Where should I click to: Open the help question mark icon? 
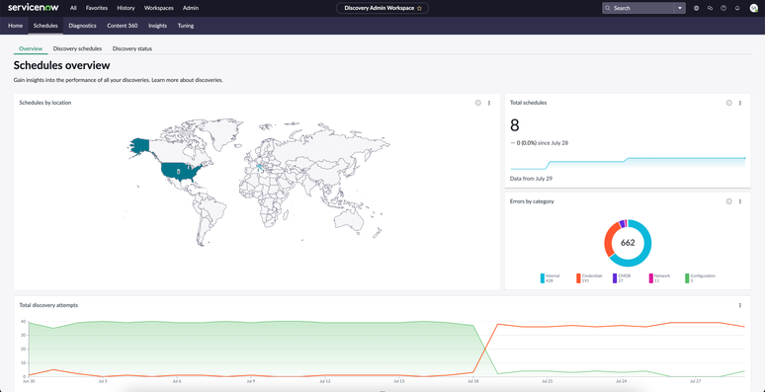(x=723, y=8)
